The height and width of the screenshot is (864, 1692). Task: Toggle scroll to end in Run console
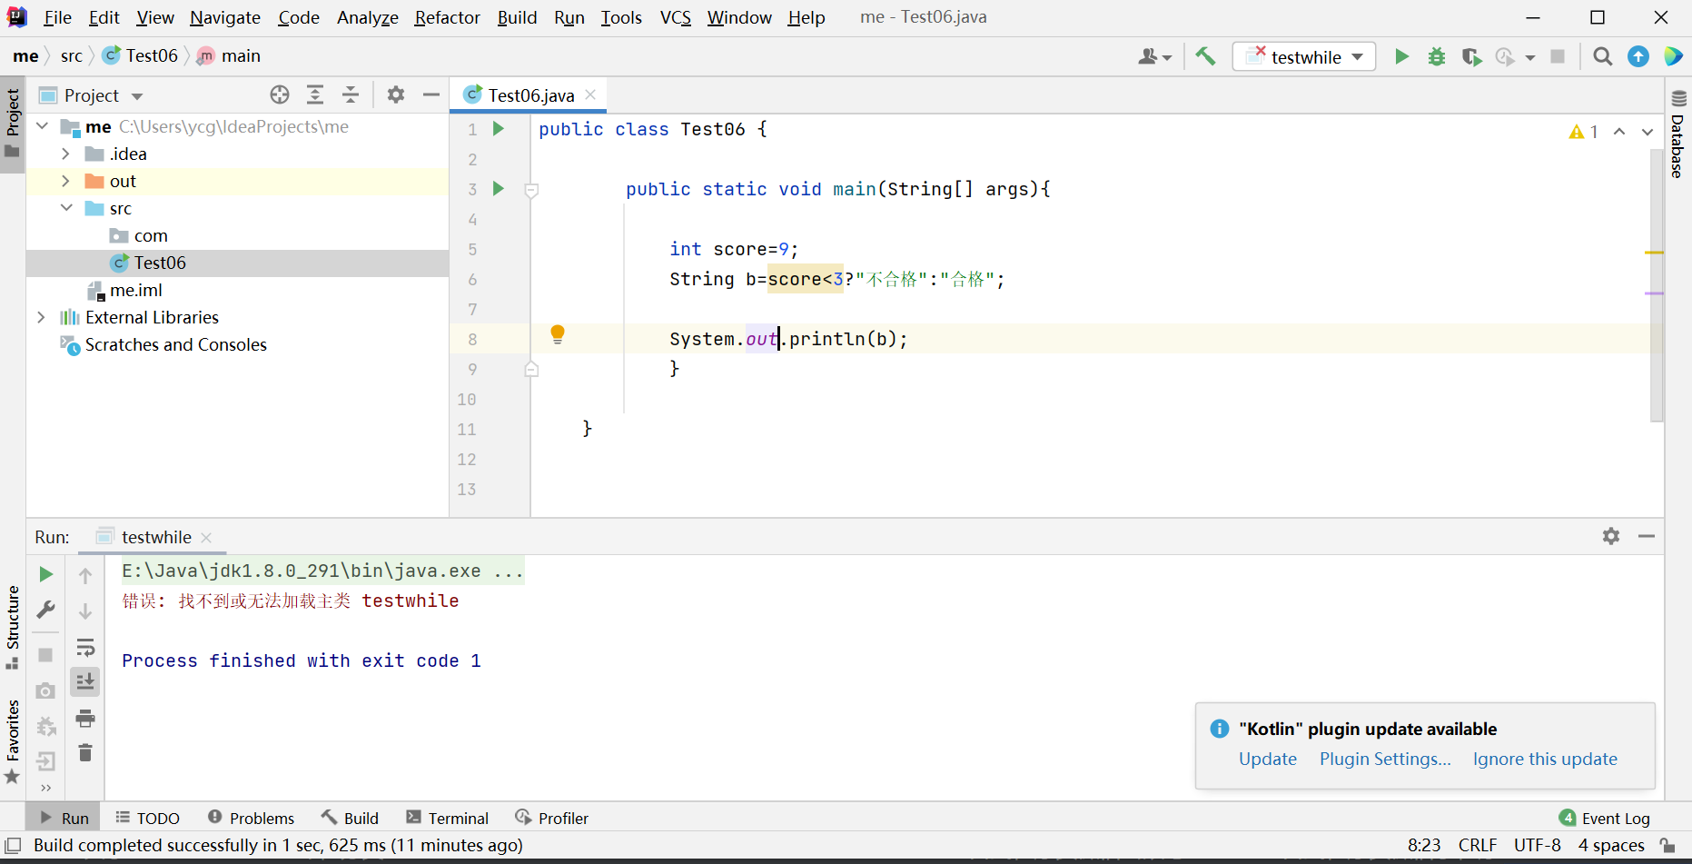click(x=85, y=681)
